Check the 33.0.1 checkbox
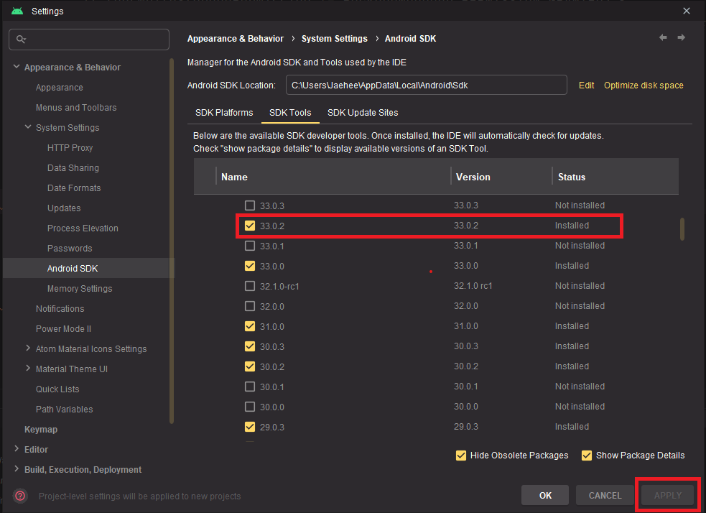The width and height of the screenshot is (706, 513). coord(249,246)
